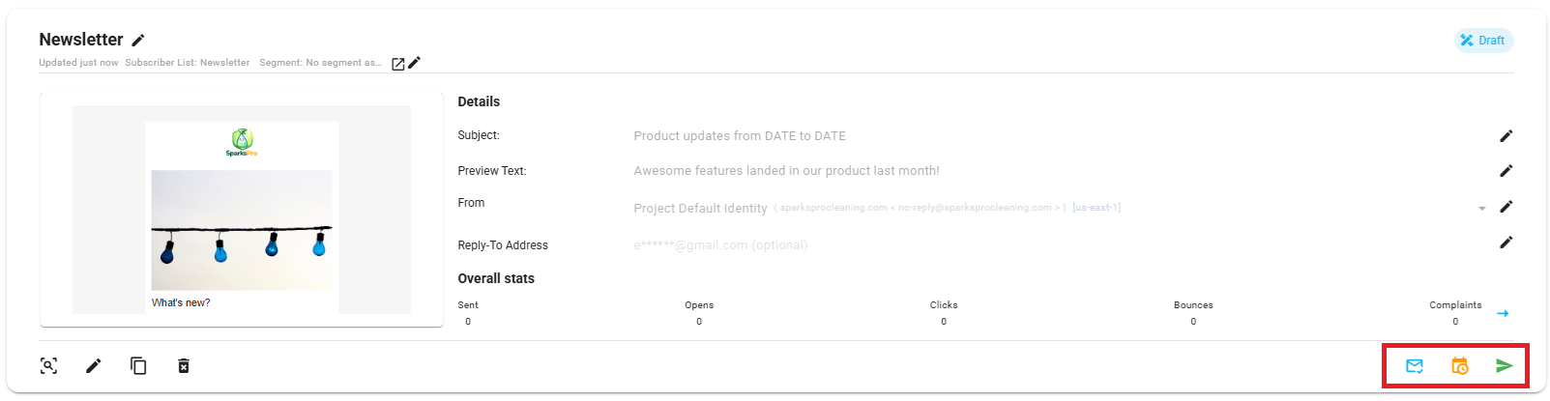
Task: Edit the Subject line
Action: pos(1506,136)
